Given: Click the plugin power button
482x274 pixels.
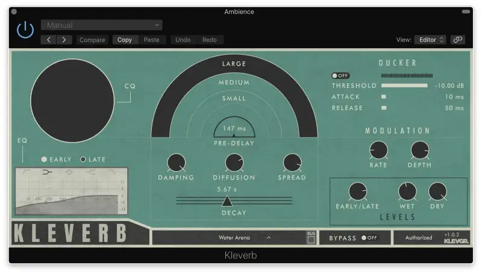Looking at the screenshot, I should [25, 30].
